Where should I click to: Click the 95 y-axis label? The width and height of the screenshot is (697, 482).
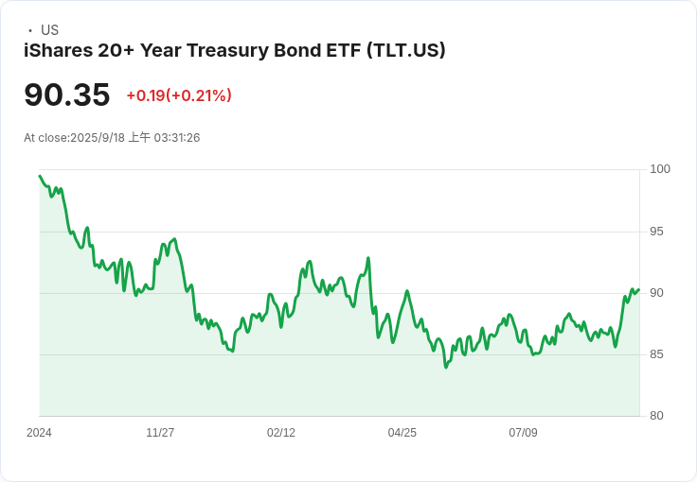pos(656,232)
